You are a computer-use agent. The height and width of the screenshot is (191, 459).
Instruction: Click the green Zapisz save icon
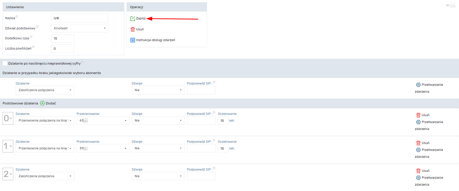pyautogui.click(x=132, y=18)
